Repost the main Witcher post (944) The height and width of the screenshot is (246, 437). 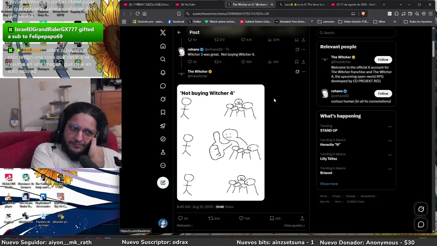214,218
